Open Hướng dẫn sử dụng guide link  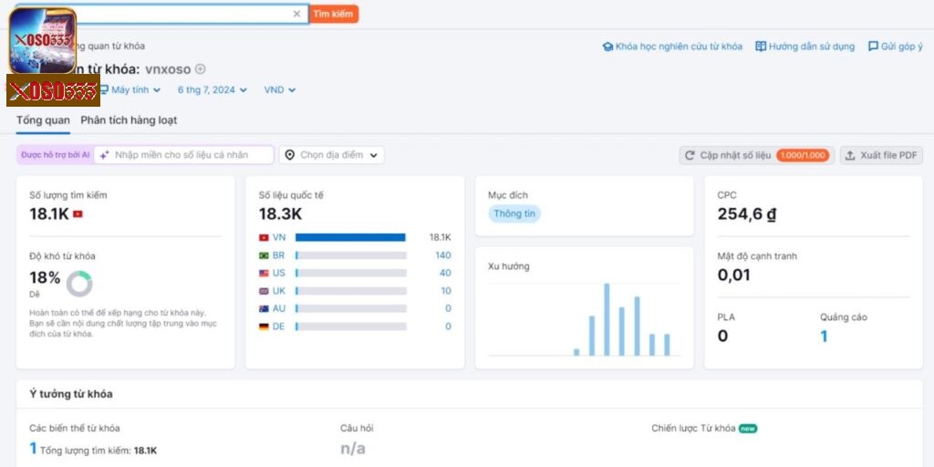coord(811,47)
